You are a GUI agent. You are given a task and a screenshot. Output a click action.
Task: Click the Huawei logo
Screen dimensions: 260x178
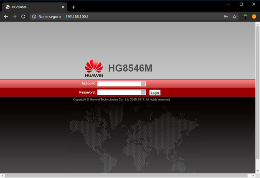pos(94,68)
